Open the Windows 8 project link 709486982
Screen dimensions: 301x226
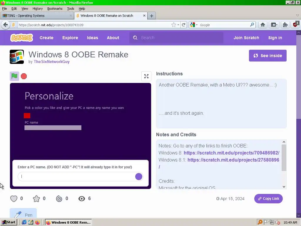click(231, 153)
